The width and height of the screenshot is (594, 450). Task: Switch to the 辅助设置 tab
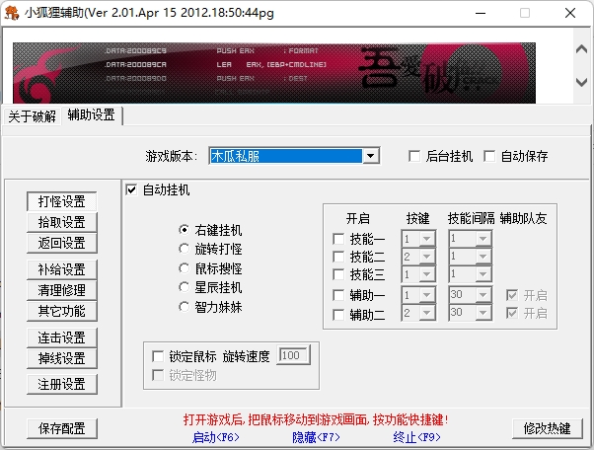pos(91,115)
